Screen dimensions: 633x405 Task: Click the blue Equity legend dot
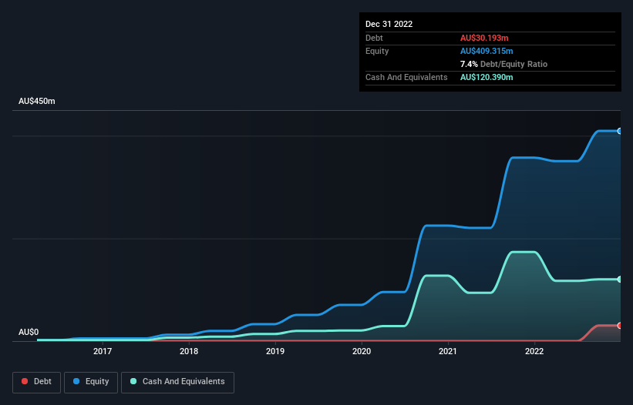point(76,381)
